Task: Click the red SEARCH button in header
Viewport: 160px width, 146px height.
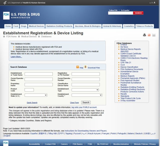Action: pos(138,13)
